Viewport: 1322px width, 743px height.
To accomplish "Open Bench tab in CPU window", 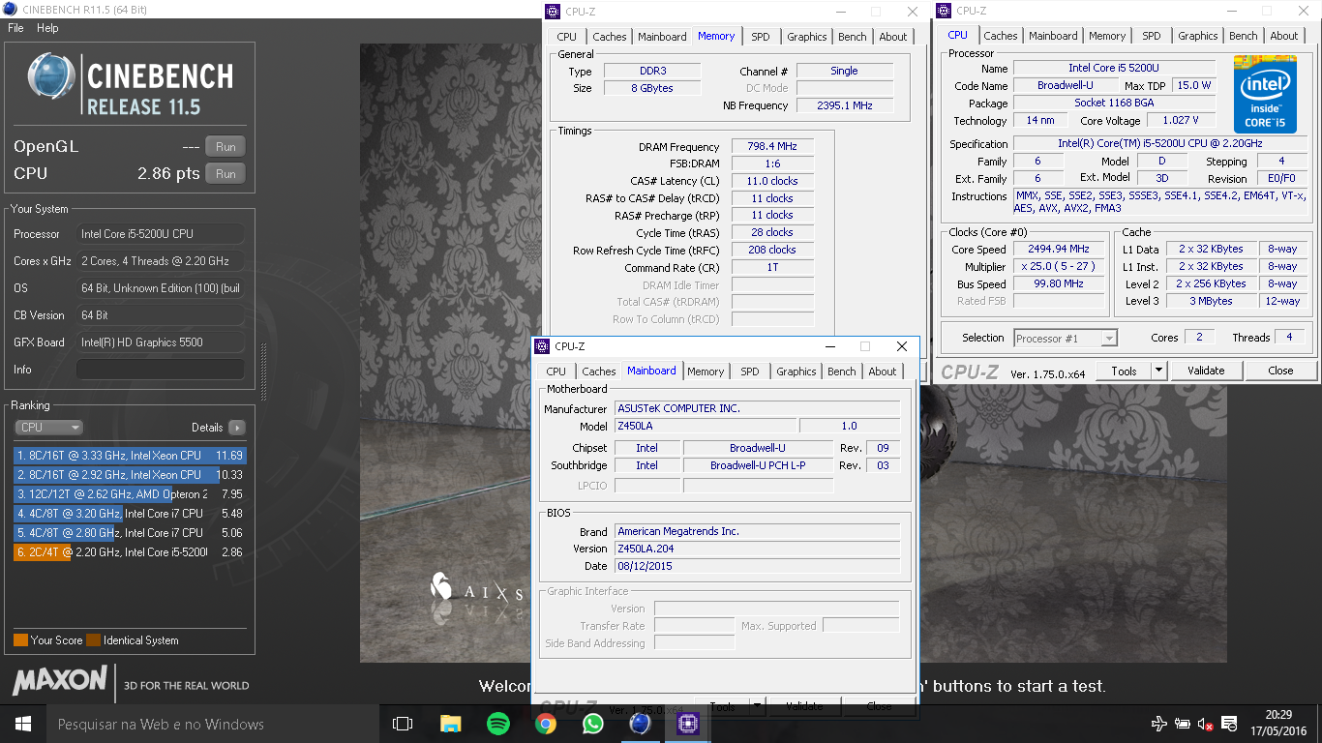I will point(1244,36).
